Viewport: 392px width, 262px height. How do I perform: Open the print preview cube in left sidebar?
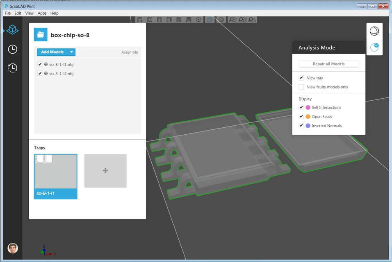coord(12,29)
